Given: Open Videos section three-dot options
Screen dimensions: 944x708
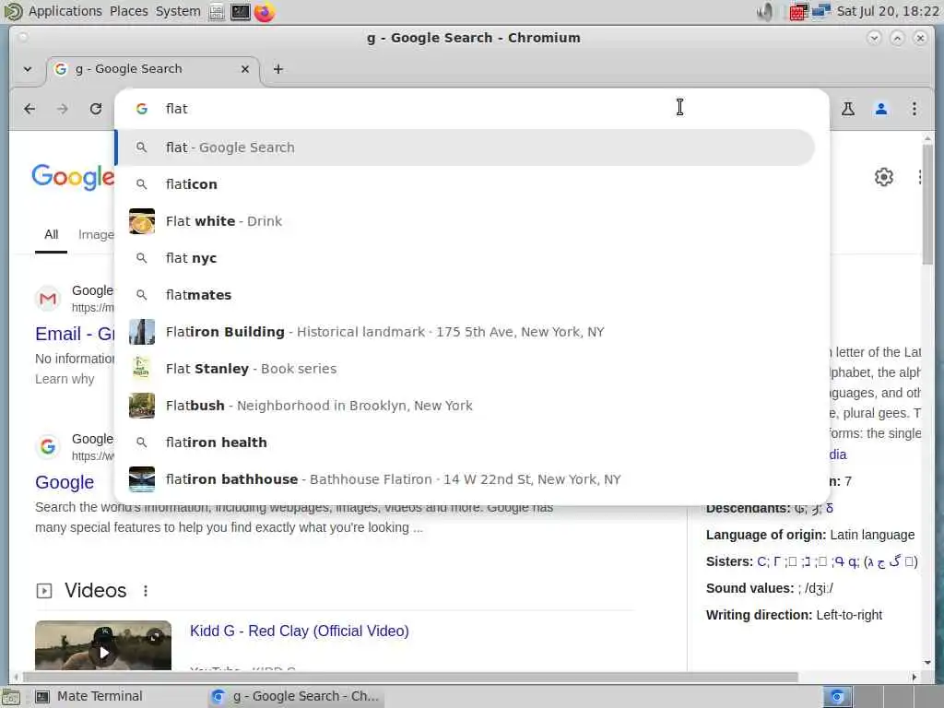Looking at the screenshot, I should 146,591.
